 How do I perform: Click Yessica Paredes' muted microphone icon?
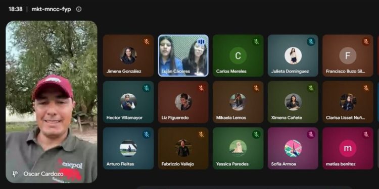(x=256, y=135)
